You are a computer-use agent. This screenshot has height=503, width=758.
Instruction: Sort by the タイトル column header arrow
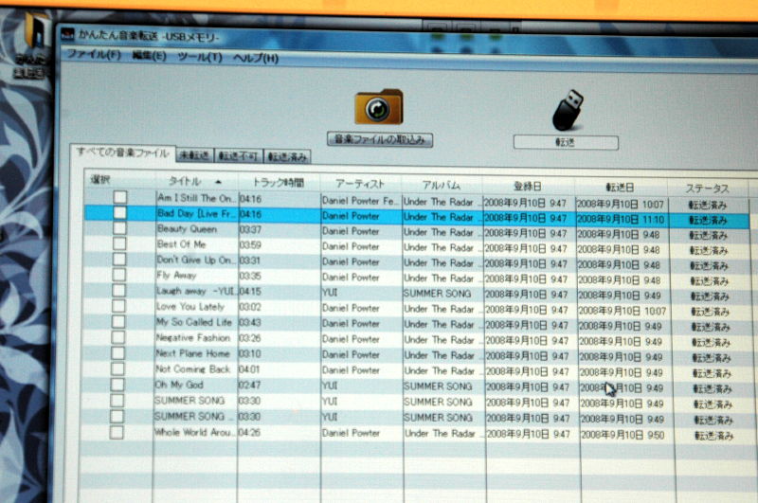(x=219, y=181)
